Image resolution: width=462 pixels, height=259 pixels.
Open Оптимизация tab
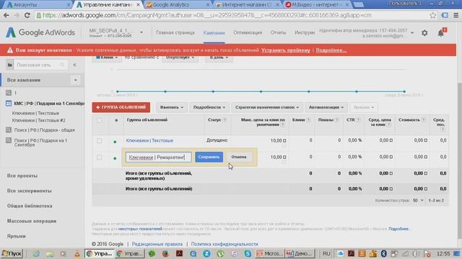248,32
